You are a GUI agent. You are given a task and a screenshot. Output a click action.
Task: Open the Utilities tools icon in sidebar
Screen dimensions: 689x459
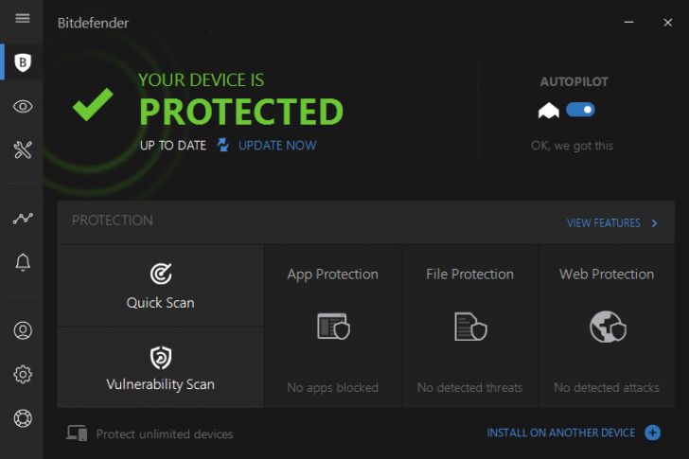click(23, 150)
